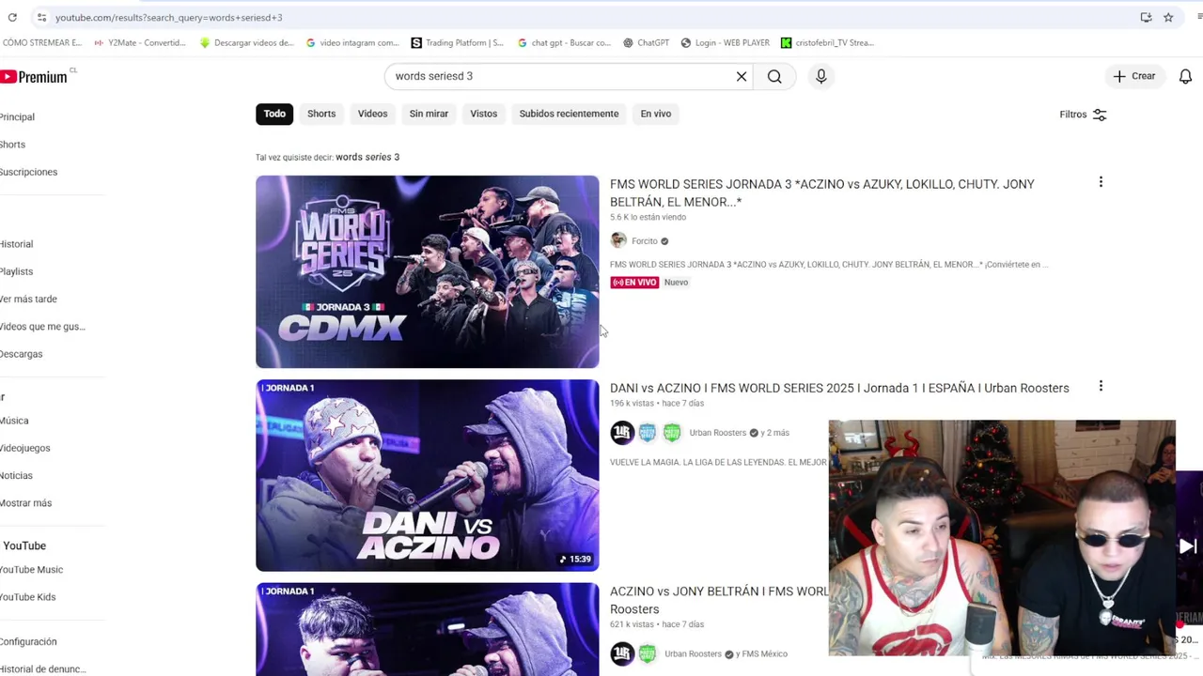This screenshot has height=676, width=1203.
Task: Click the suggested query words series 3
Action: click(367, 157)
